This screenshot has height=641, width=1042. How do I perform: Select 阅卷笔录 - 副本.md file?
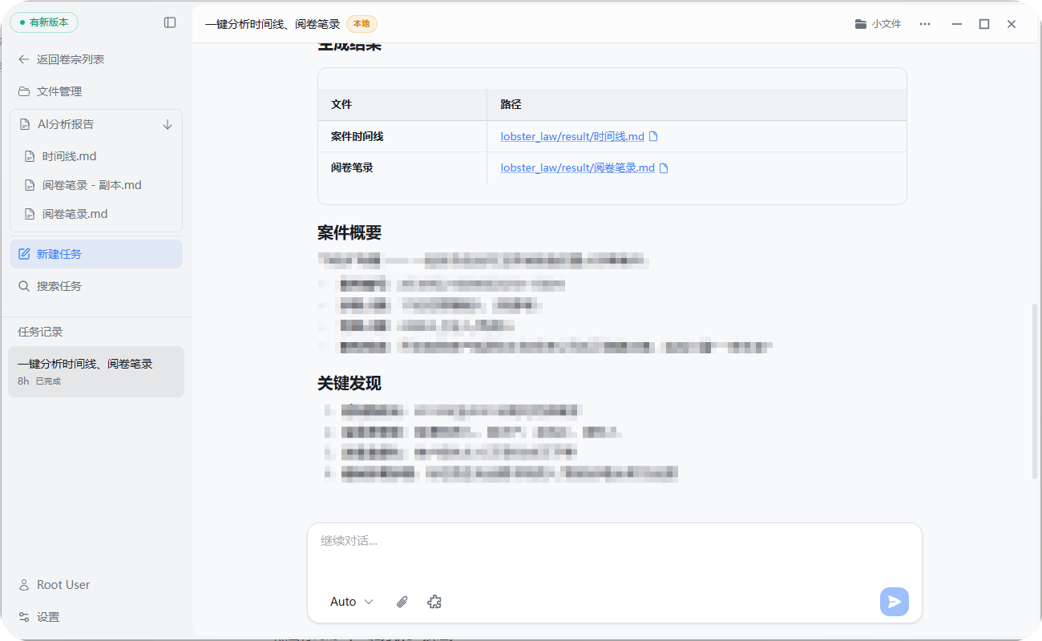point(91,185)
